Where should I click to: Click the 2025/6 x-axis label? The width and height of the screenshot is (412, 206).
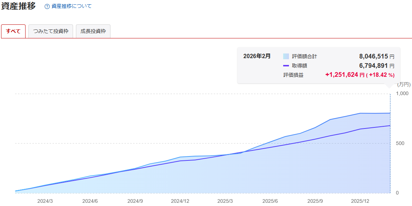[270, 201]
